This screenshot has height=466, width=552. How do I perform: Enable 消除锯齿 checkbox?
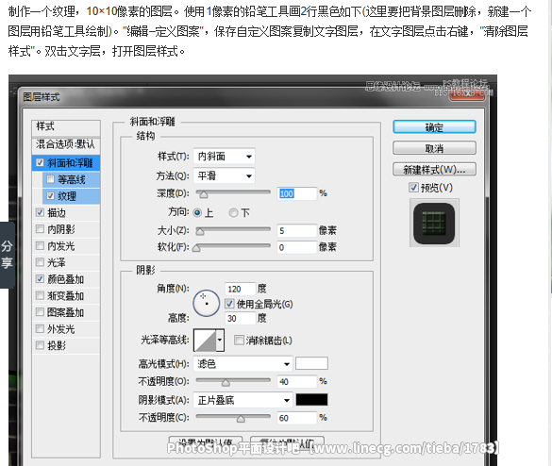pyautogui.click(x=239, y=340)
